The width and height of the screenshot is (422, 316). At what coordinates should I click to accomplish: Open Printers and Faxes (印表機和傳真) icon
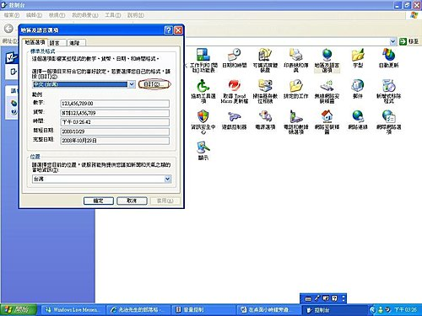point(295,60)
